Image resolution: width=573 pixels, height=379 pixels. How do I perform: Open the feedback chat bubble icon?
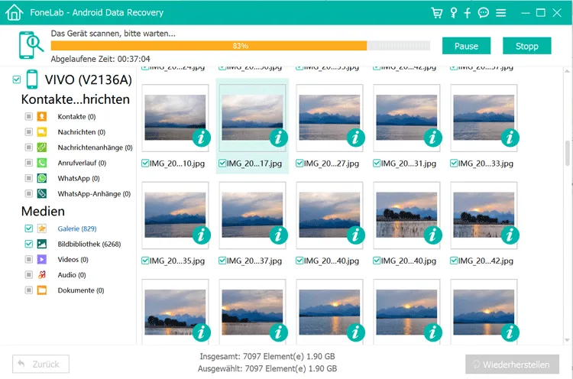[x=484, y=13]
